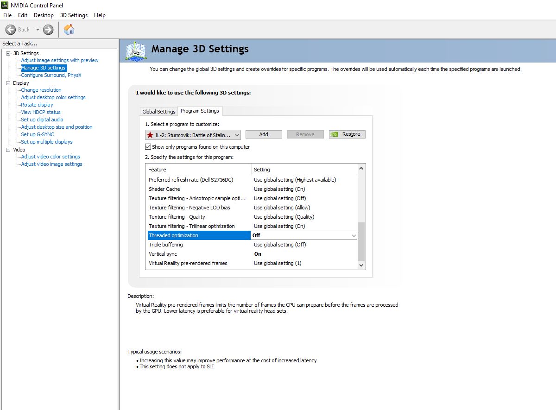Click Texture Quality Use global setting (Quality)
The height and width of the screenshot is (410, 556).
coord(284,217)
